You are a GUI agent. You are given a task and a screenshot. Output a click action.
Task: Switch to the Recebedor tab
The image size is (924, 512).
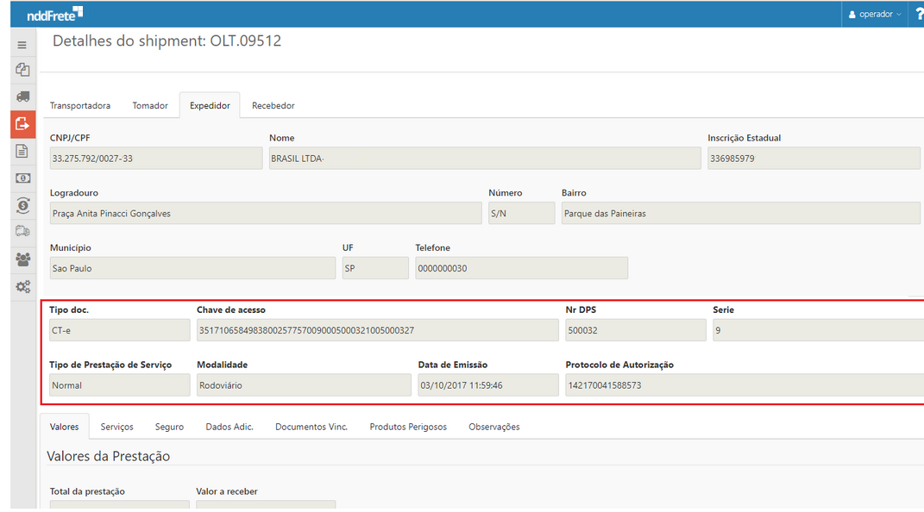pyautogui.click(x=273, y=106)
